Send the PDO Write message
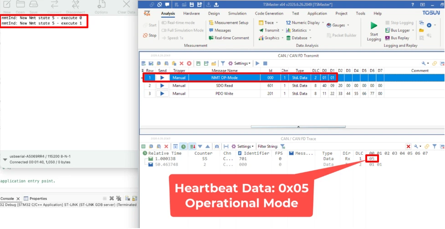 (x=162, y=93)
